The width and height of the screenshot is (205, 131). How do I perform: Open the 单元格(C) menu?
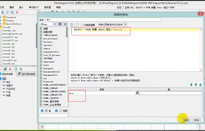34,7
